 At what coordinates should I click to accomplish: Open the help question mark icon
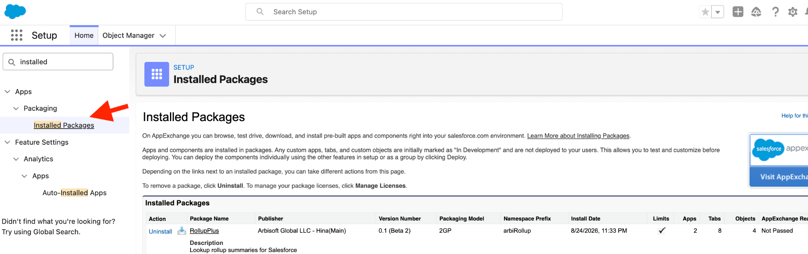click(x=775, y=12)
